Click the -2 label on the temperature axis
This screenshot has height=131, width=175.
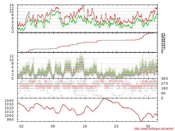[12, 32]
